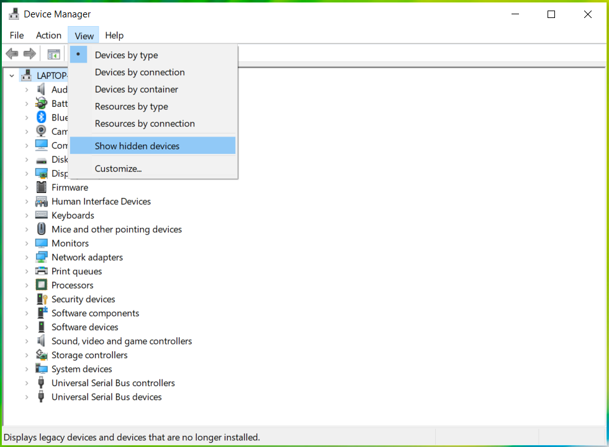The image size is (609, 447).
Task: Click the Computer category monitor icon
Action: pyautogui.click(x=41, y=145)
